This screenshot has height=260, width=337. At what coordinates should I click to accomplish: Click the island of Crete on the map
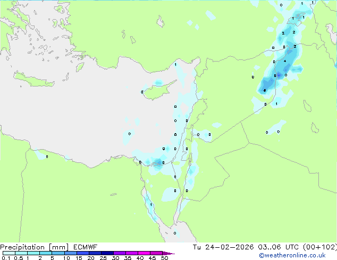pyautogui.click(x=33, y=80)
